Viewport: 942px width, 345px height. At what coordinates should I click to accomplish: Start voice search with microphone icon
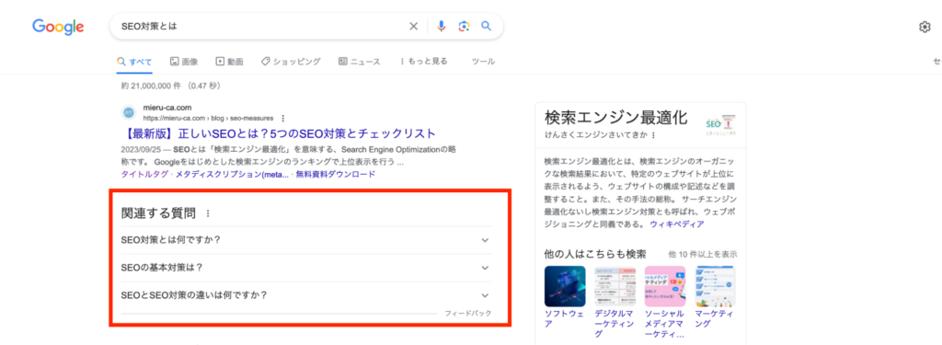pos(441,27)
